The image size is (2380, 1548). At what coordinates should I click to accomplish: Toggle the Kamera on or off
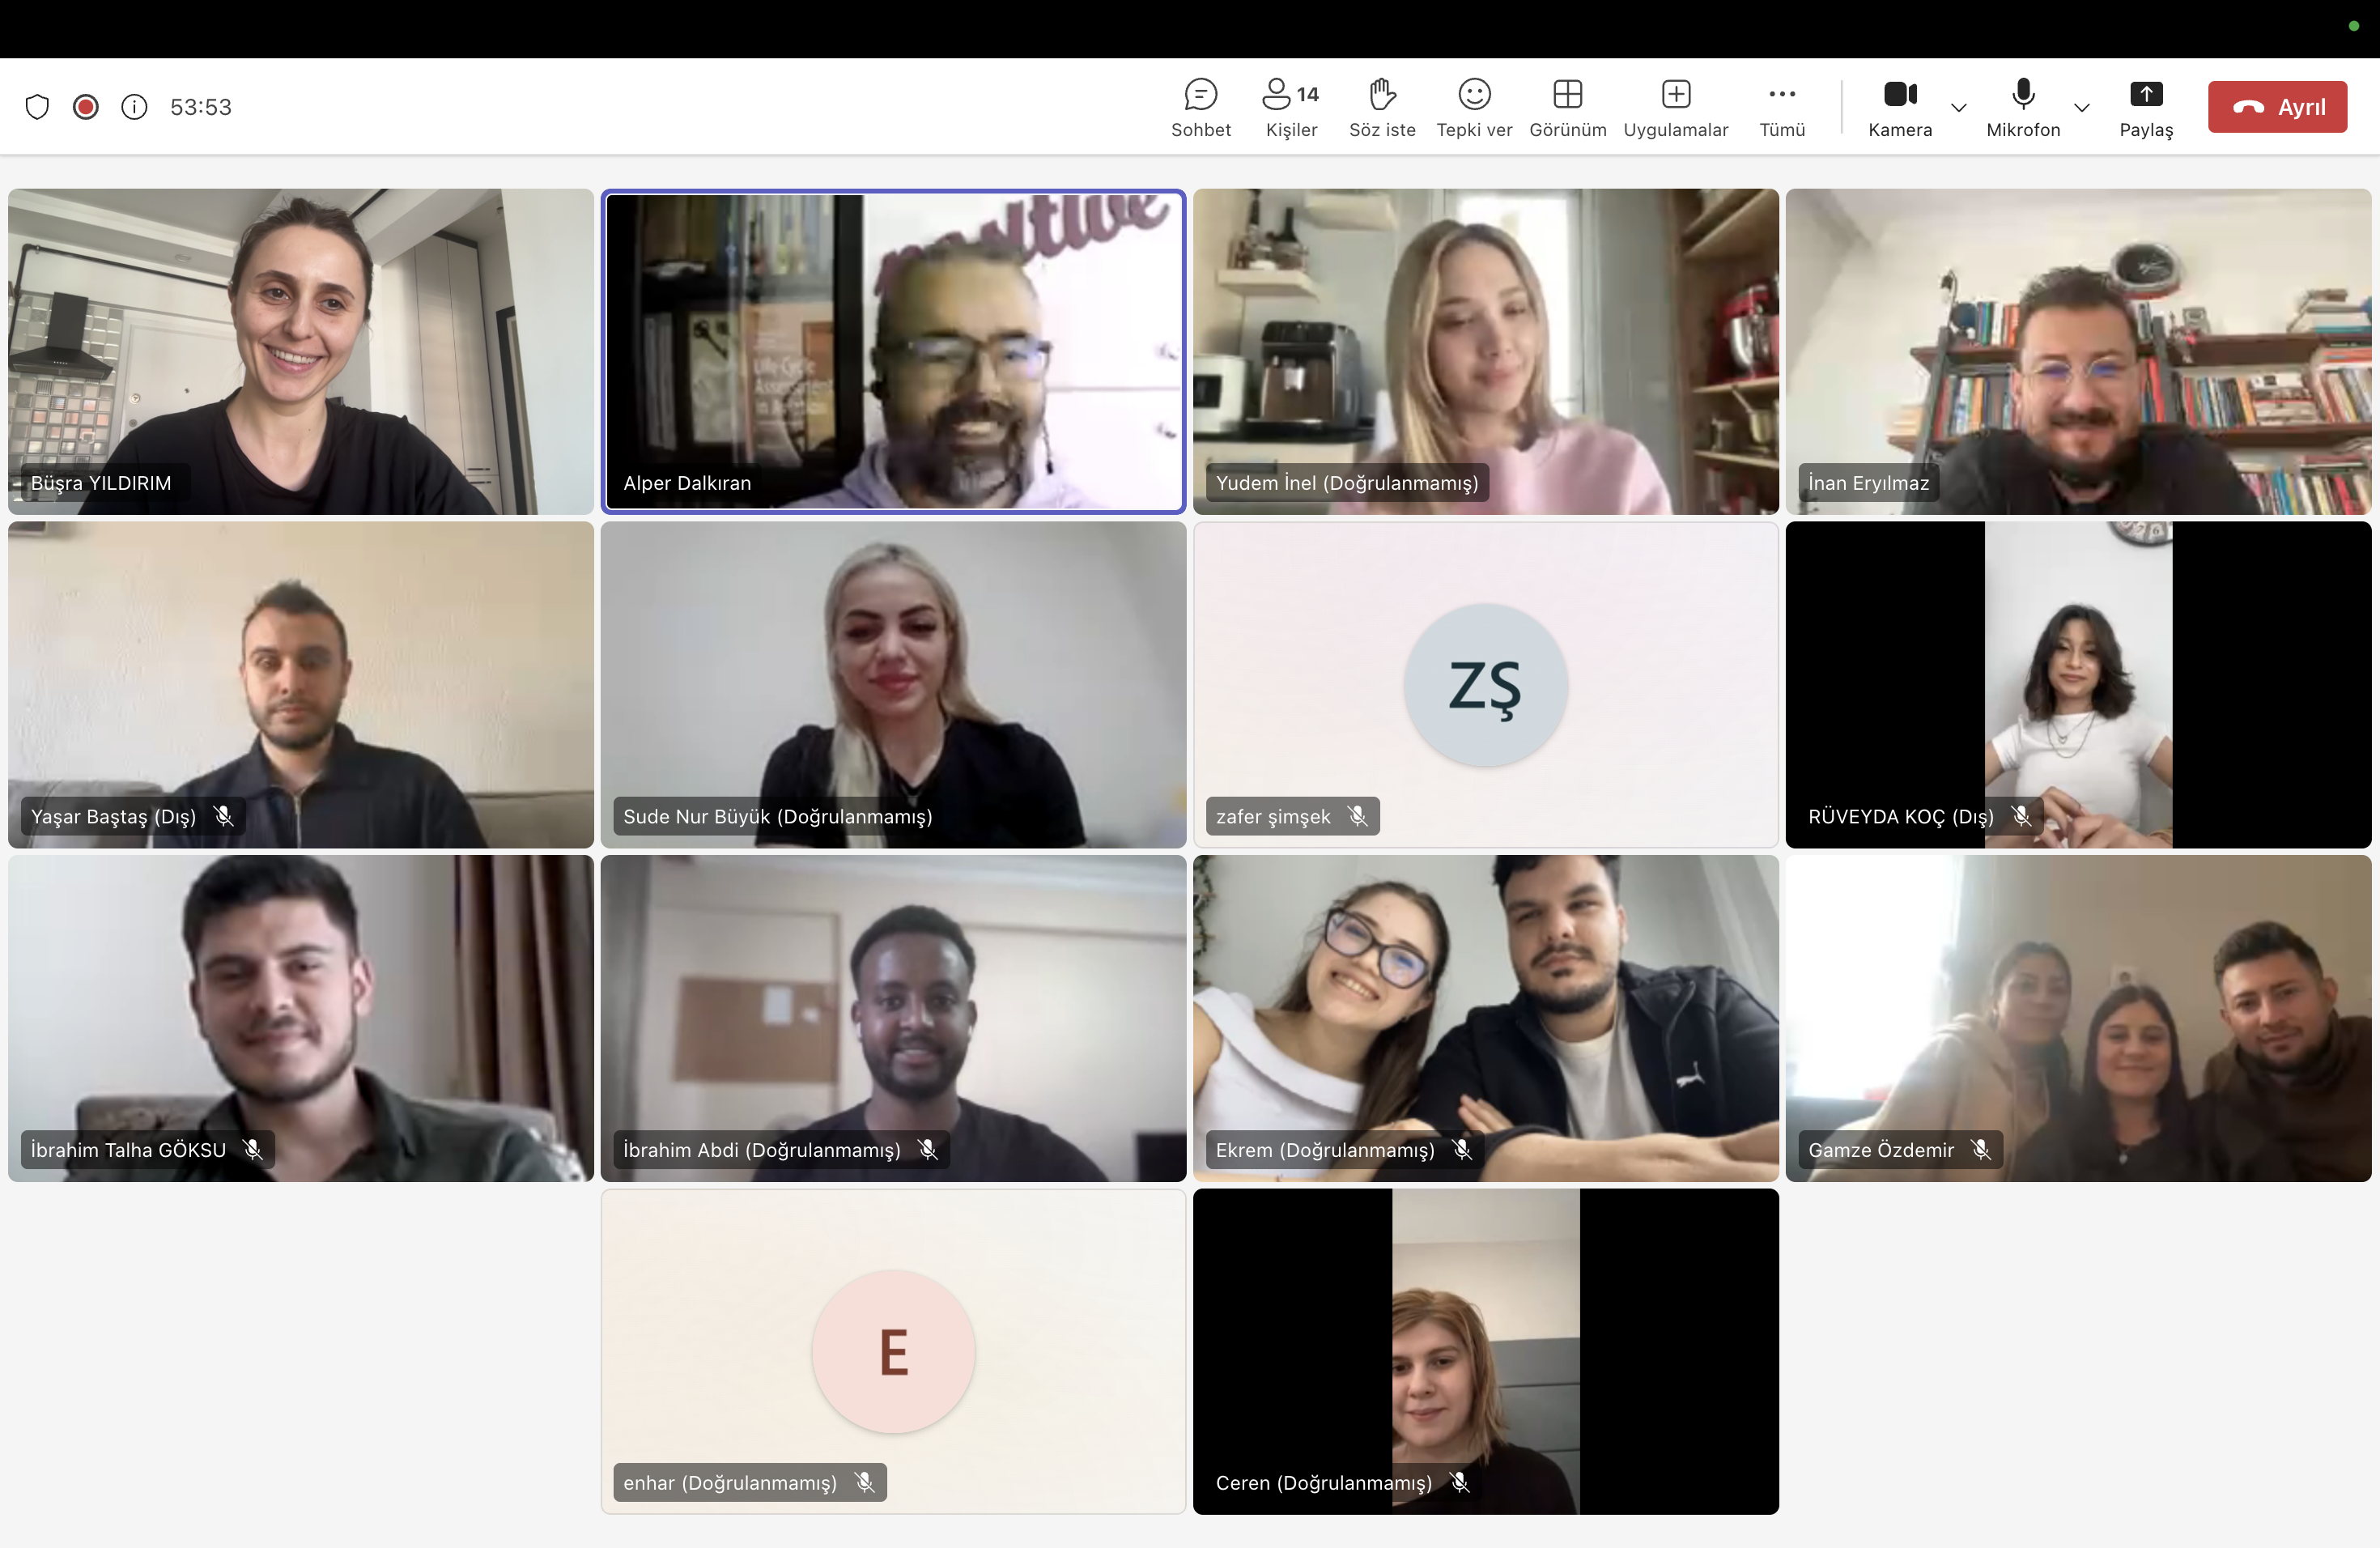[x=1899, y=107]
